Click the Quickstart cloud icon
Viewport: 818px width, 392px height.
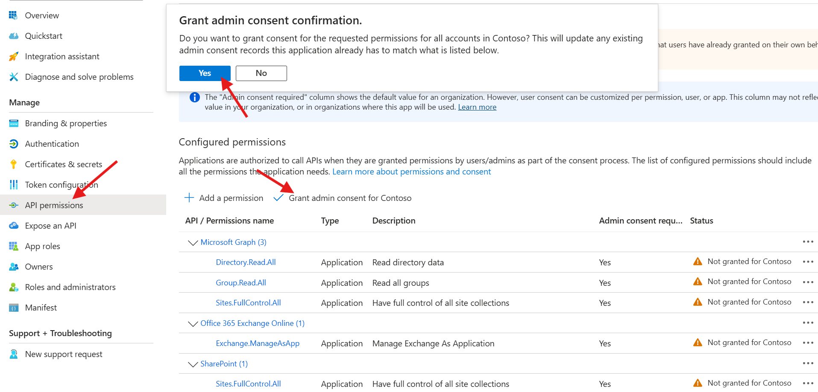[x=14, y=36]
